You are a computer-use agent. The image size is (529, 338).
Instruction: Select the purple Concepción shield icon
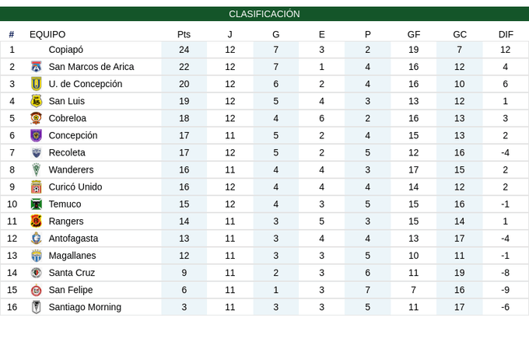point(36,135)
